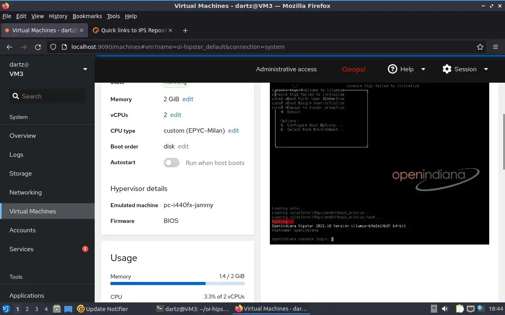Open the View menu

point(37,16)
